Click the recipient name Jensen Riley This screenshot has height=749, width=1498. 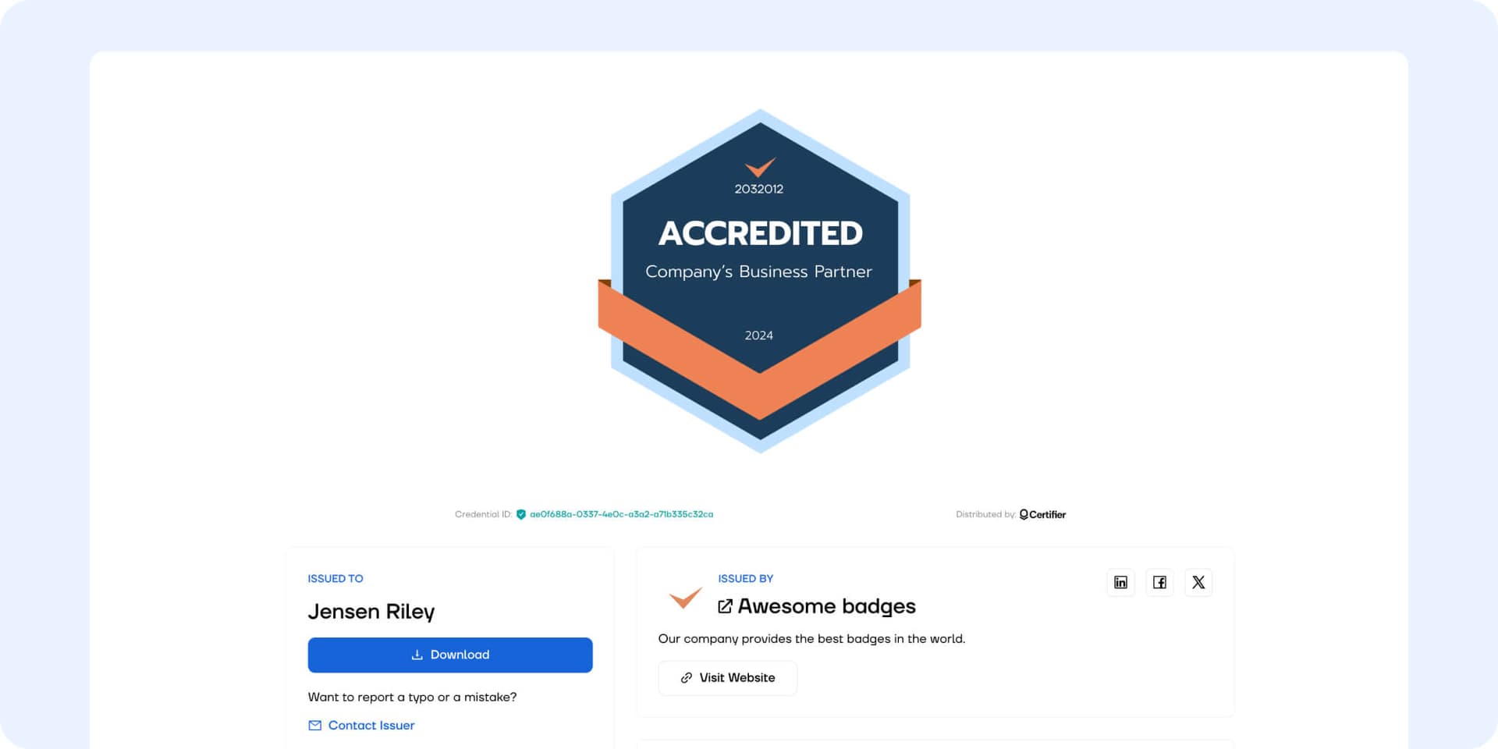pos(371,612)
